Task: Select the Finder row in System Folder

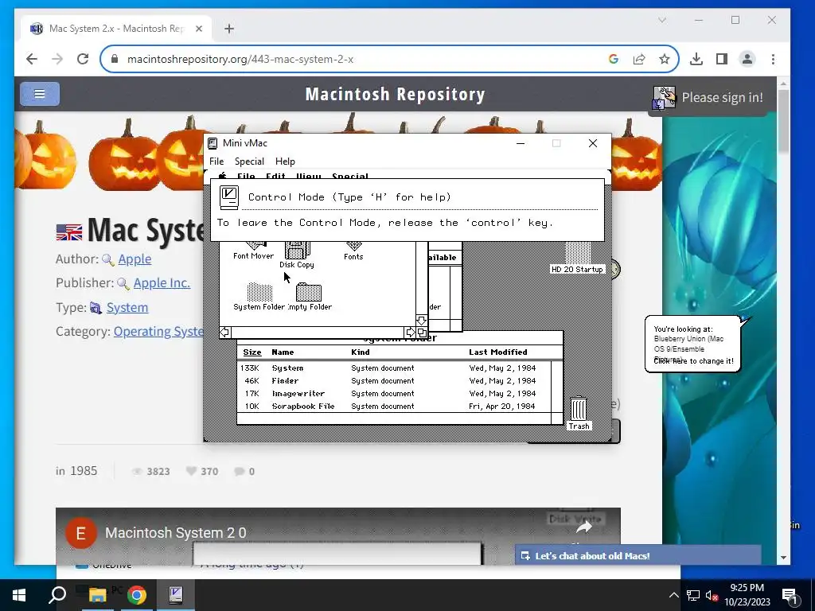Action: pyautogui.click(x=394, y=381)
